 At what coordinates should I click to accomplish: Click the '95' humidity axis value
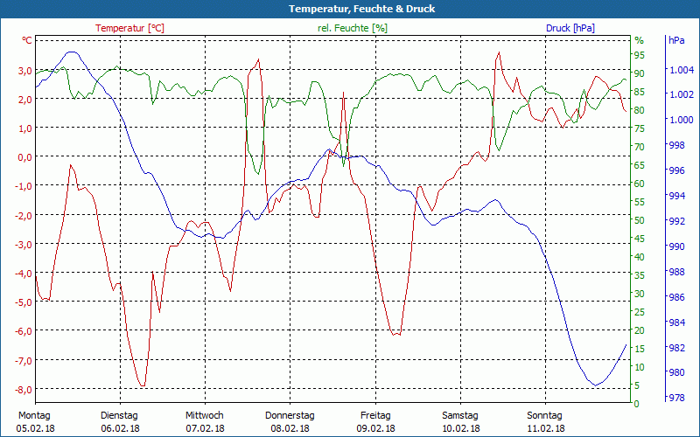pyautogui.click(x=640, y=55)
